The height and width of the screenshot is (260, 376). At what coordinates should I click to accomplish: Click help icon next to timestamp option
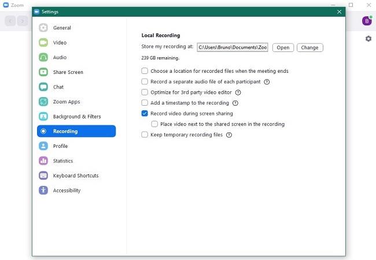point(235,103)
